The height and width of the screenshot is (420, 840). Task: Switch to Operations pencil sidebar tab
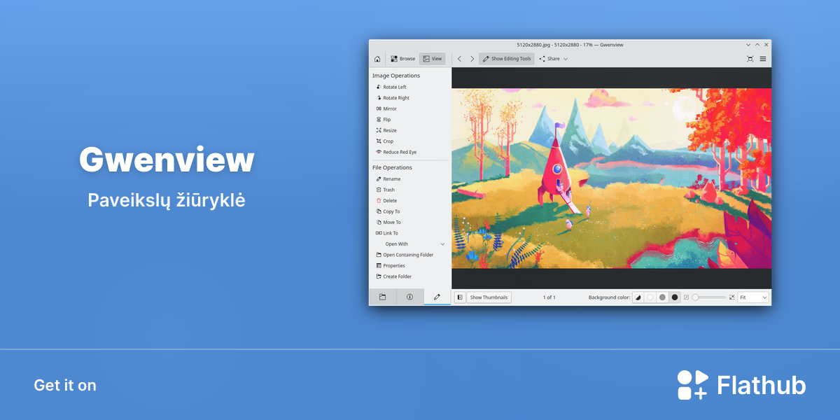tap(437, 297)
